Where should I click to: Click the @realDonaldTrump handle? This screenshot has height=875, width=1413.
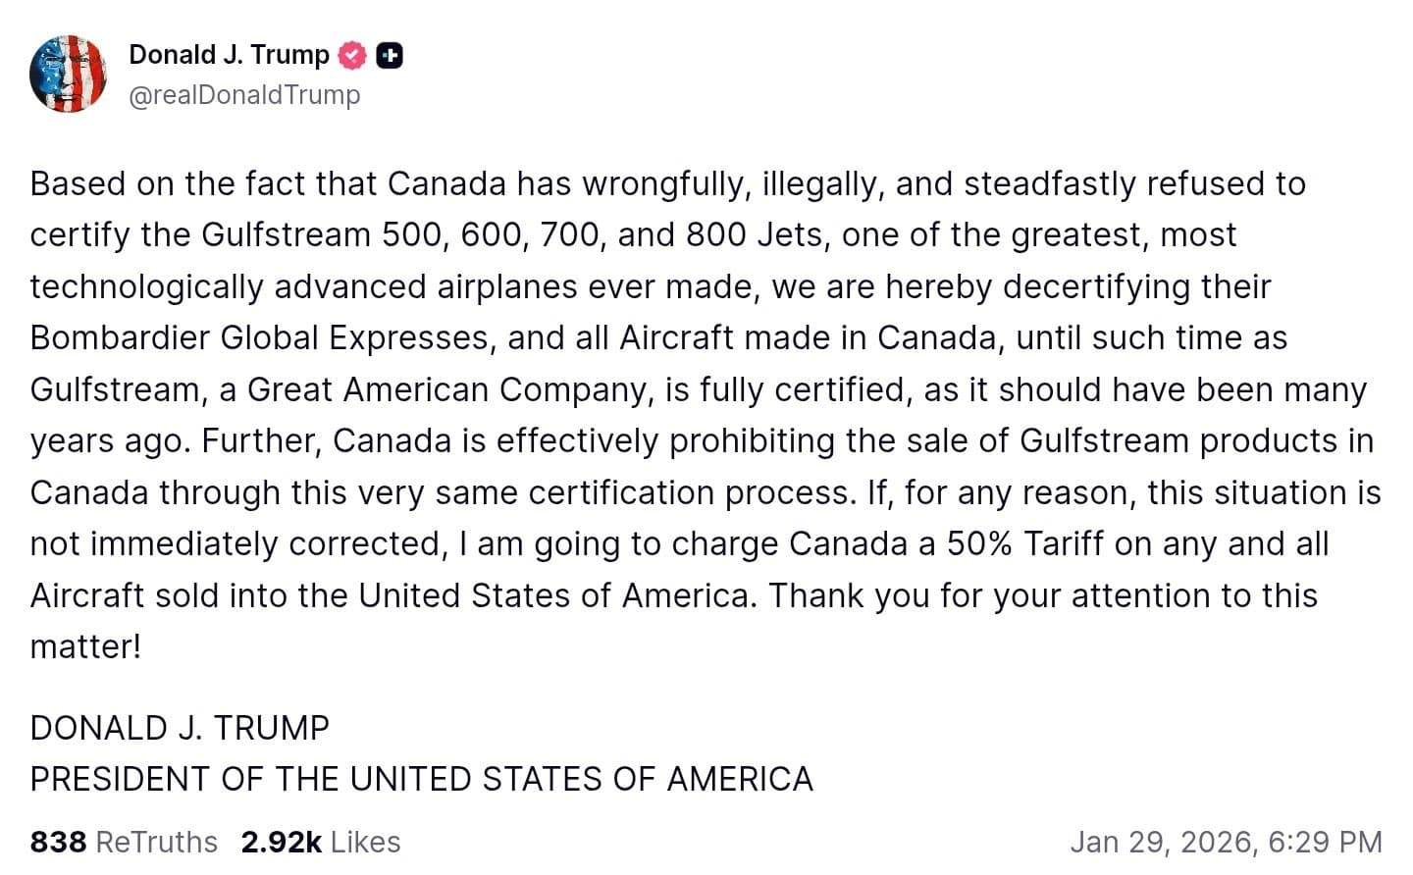coord(244,95)
